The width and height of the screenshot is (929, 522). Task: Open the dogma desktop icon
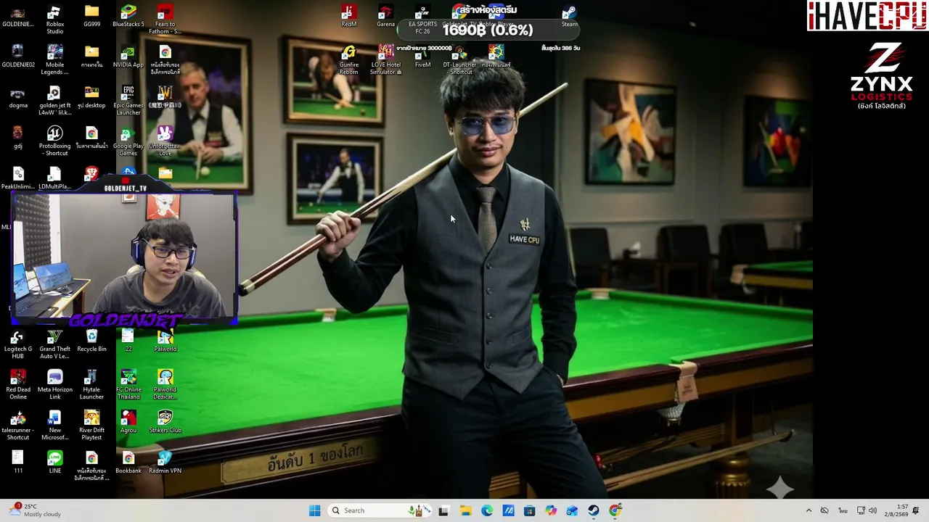click(x=18, y=97)
